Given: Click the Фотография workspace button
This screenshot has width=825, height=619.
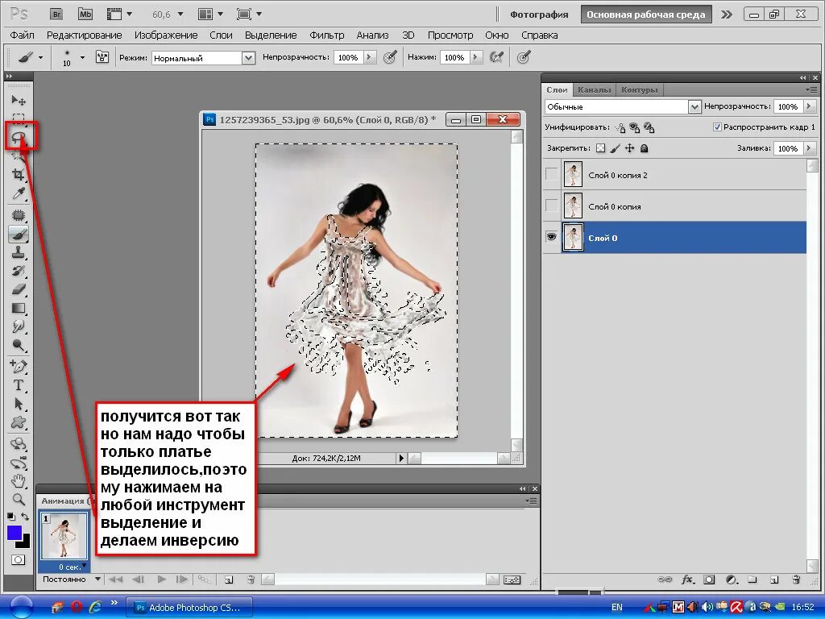Looking at the screenshot, I should click(x=539, y=15).
